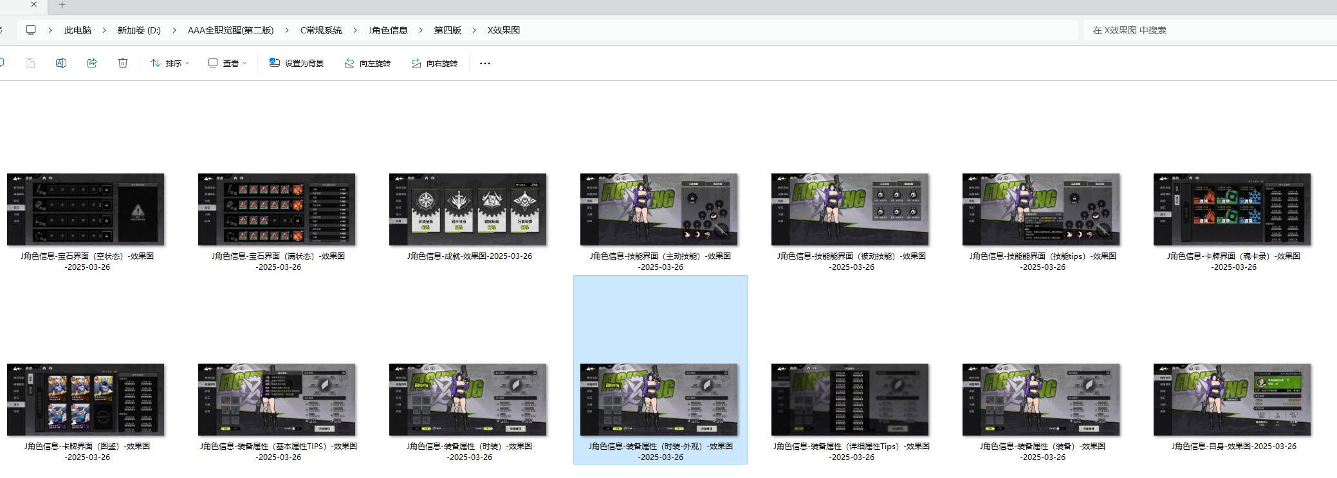Expand chevron before 此电脑 breadcrumb
1337x478 pixels.
50,30
